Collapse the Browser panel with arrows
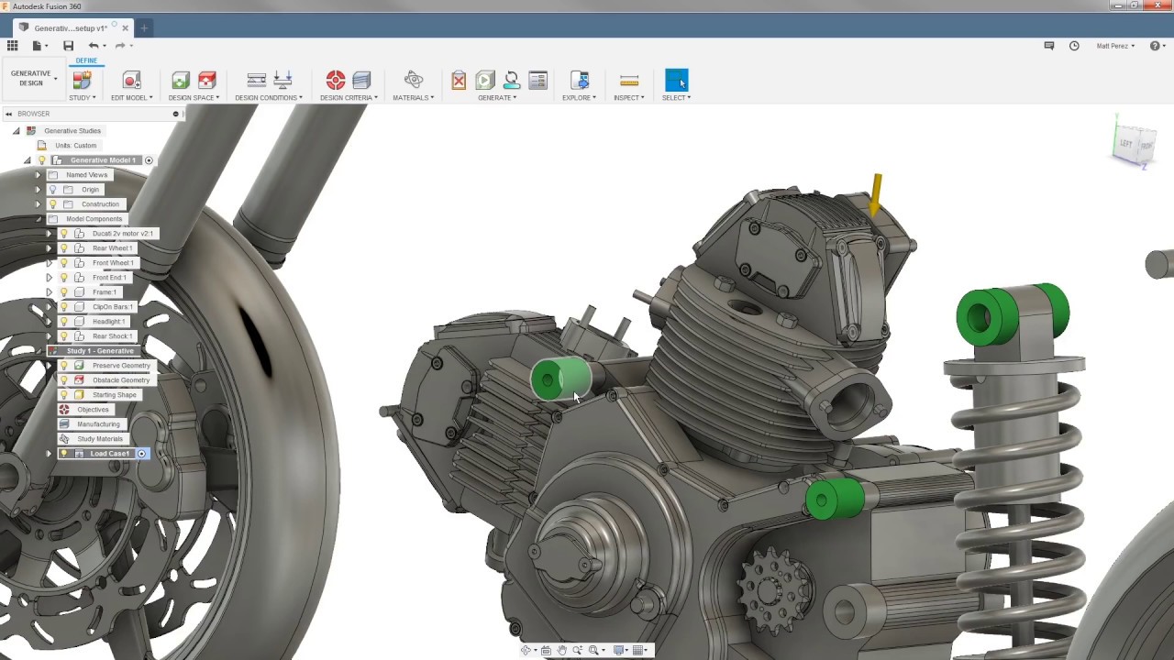This screenshot has width=1174, height=660. 7,114
